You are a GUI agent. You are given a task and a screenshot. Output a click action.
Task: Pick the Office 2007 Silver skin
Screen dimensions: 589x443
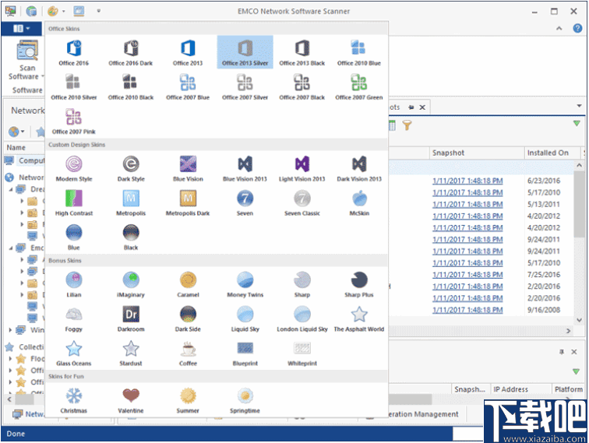click(245, 86)
